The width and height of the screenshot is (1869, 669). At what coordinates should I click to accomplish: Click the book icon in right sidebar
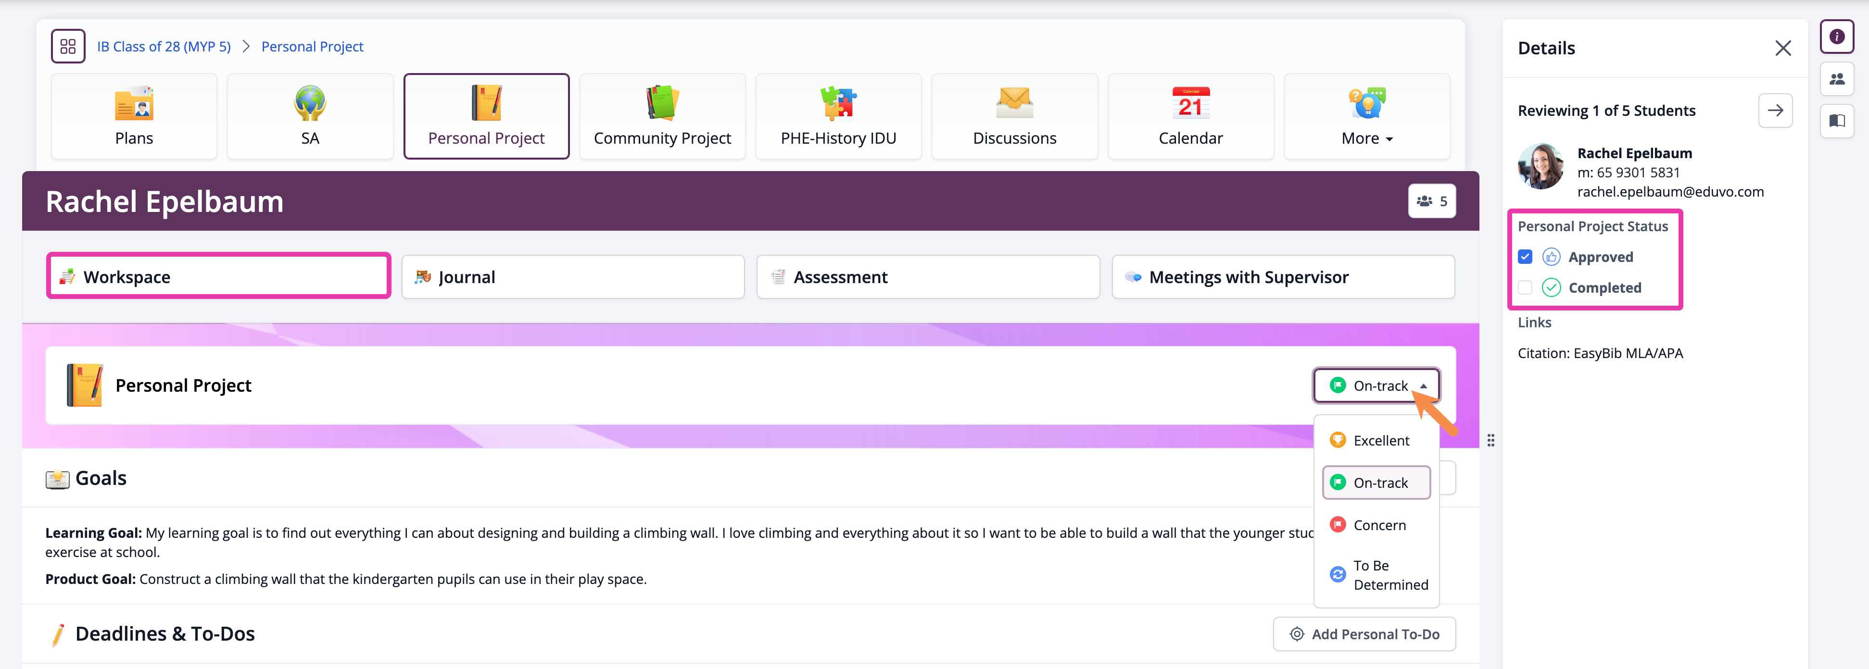click(1836, 120)
